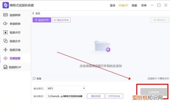Screen dimensions: 170x103
Task: Click the 打开文件夹 button
Action: click(x=114, y=96)
